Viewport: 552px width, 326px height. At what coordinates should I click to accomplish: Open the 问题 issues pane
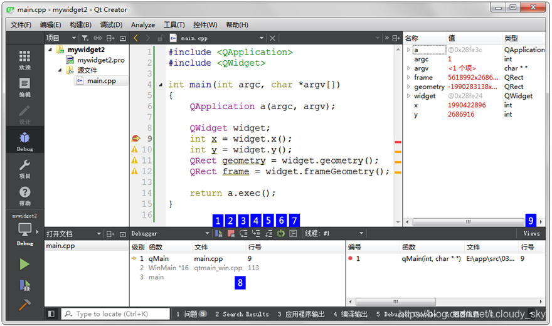pos(191,314)
